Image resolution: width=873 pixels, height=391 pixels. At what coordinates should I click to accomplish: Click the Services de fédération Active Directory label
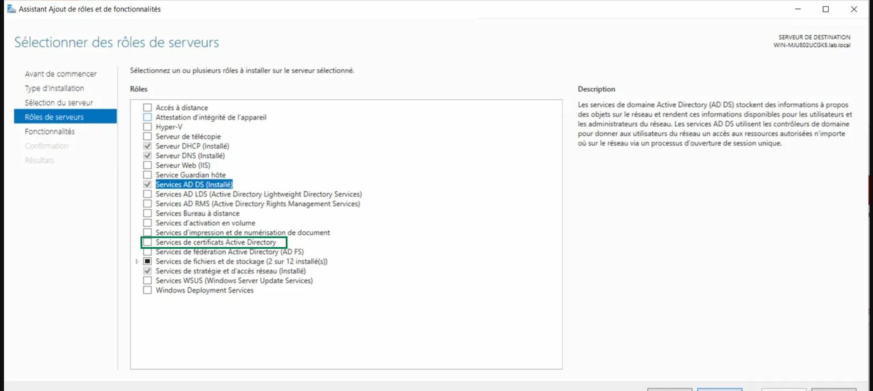click(230, 252)
